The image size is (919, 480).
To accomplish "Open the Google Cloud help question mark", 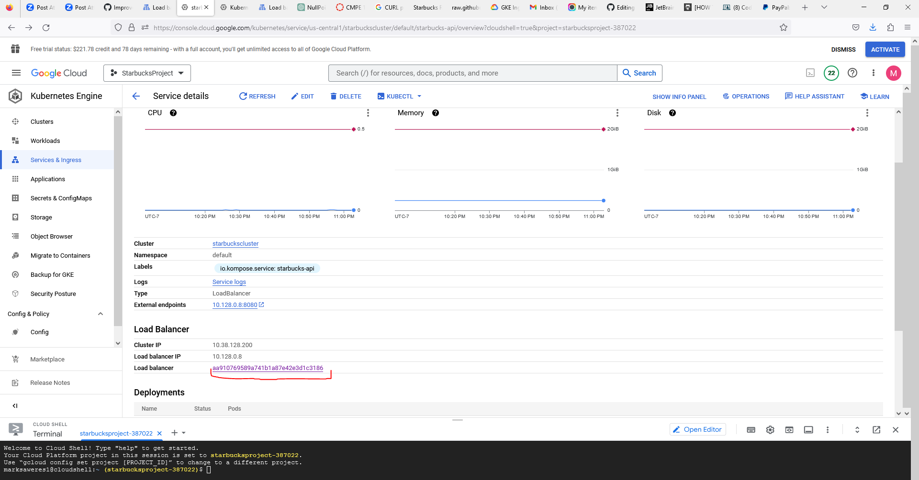I will [852, 73].
